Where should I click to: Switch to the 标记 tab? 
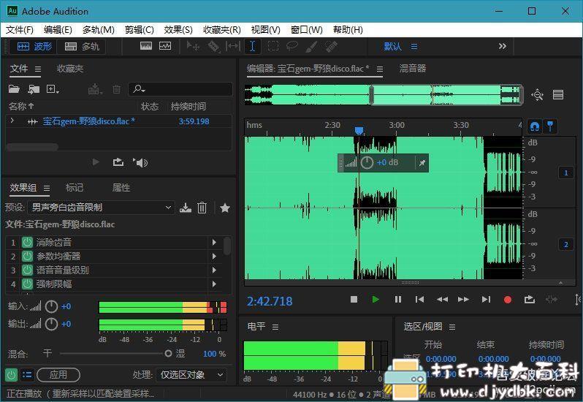pos(75,188)
